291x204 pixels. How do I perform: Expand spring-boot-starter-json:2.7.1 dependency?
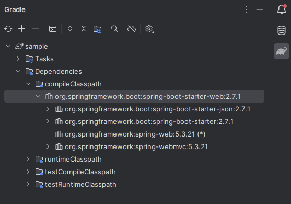pyautogui.click(x=48, y=109)
